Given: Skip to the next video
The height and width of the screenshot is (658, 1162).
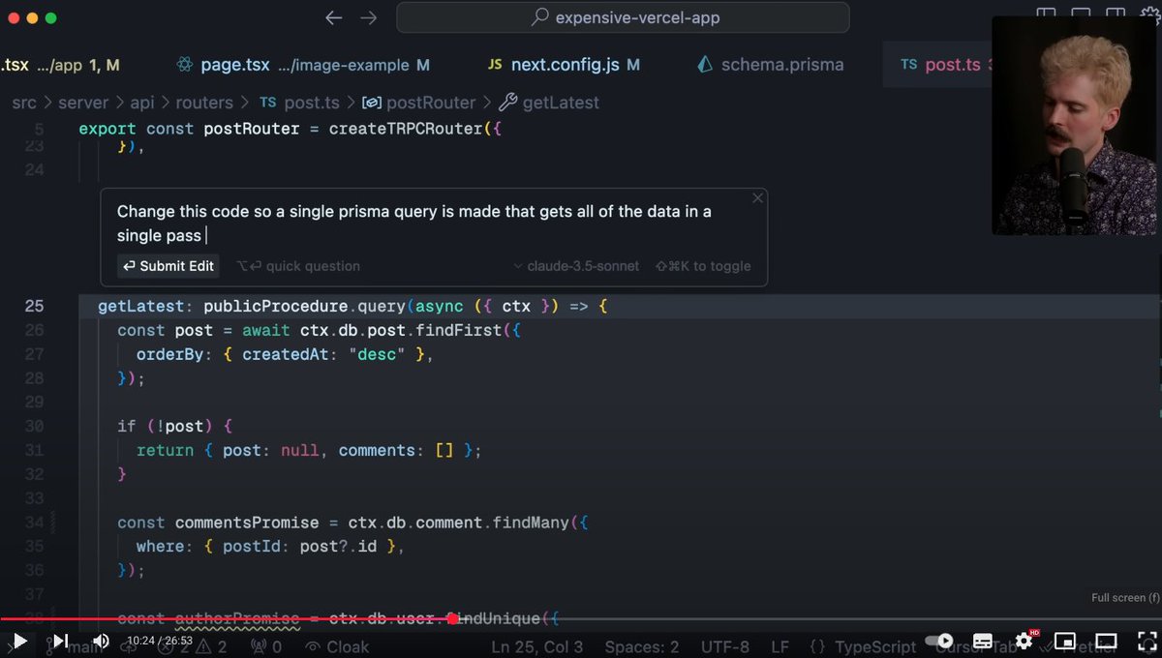Looking at the screenshot, I should pos(60,641).
